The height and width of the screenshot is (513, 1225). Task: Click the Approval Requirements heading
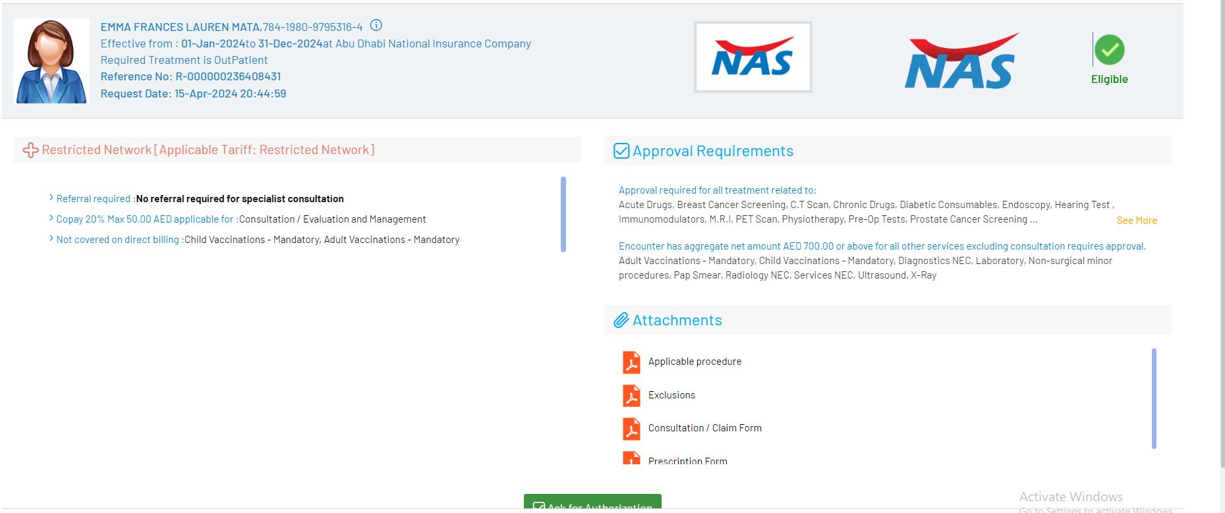point(713,151)
